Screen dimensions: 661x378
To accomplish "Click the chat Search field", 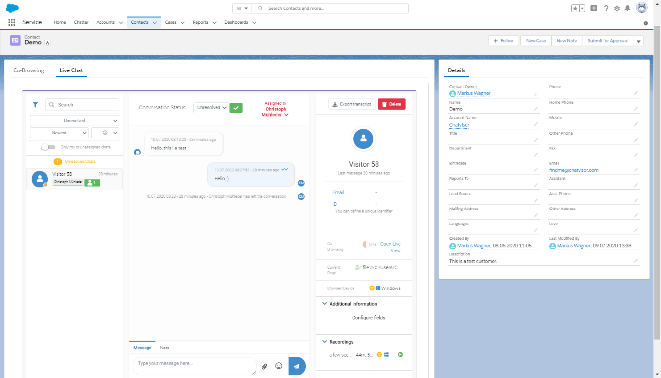I will coord(82,105).
